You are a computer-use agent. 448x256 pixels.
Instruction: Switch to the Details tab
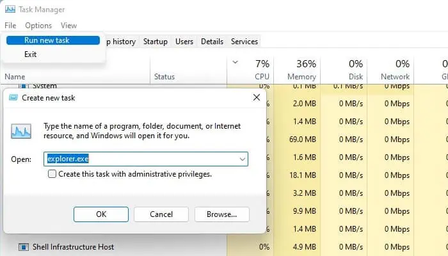[x=212, y=42]
